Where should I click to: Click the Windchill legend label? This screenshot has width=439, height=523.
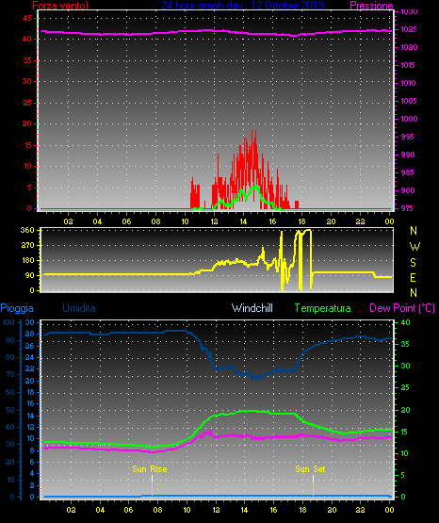[x=252, y=308]
